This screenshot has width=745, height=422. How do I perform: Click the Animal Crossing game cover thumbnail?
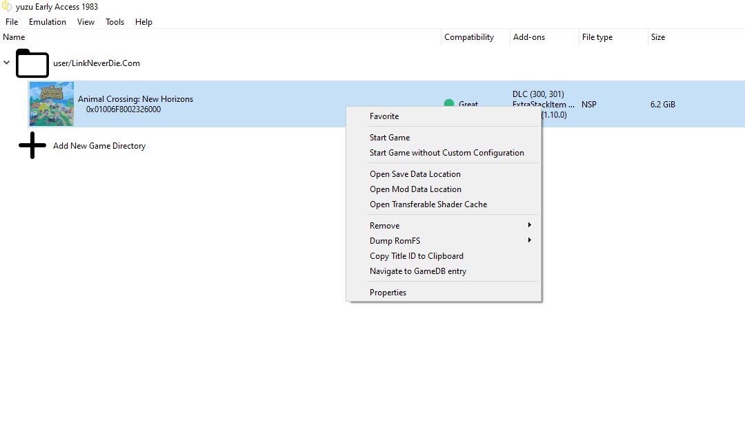[x=52, y=104]
